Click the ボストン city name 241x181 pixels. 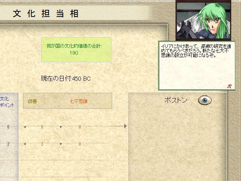click(x=176, y=100)
